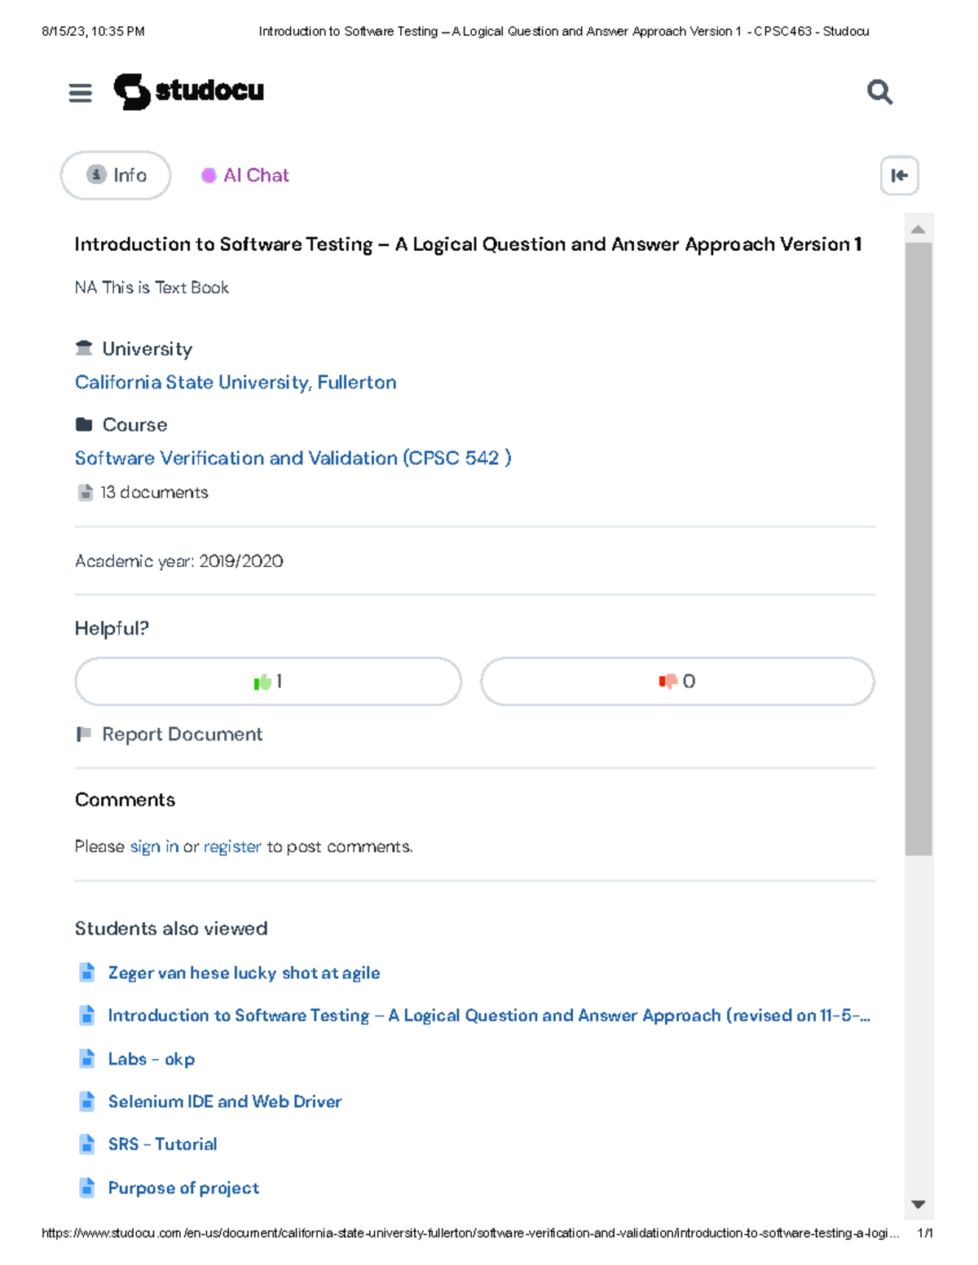Click the folder icon next to Course
This screenshot has width=978, height=1265.
click(83, 423)
